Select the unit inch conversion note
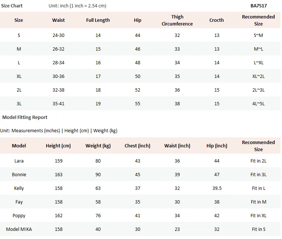 pyautogui.click(x=77, y=6)
